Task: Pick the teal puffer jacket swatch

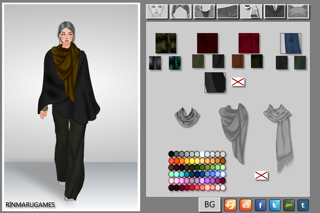Action: pos(175,63)
